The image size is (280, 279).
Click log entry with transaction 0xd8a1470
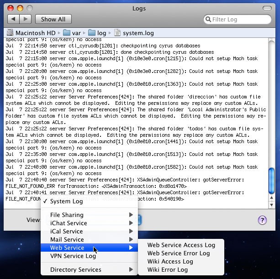click(x=125, y=183)
